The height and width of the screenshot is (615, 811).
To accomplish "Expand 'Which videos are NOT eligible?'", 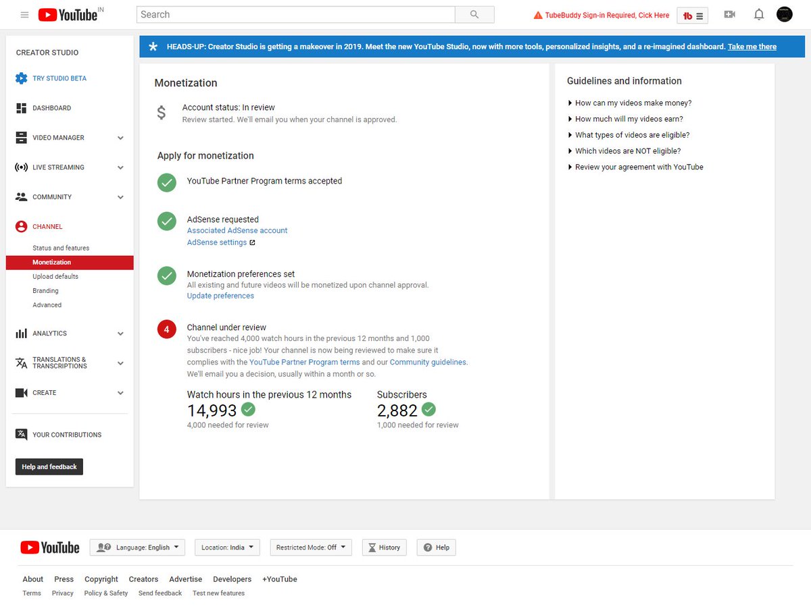I will 624,151.
